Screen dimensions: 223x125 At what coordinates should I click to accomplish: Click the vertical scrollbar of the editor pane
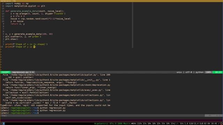[x=132, y=25]
